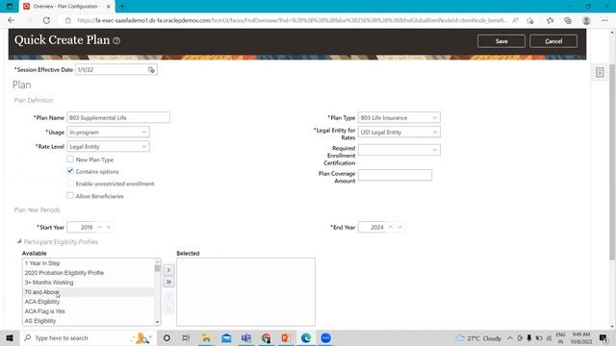
Task: Open tab actions menu icon
Action: 10,7
